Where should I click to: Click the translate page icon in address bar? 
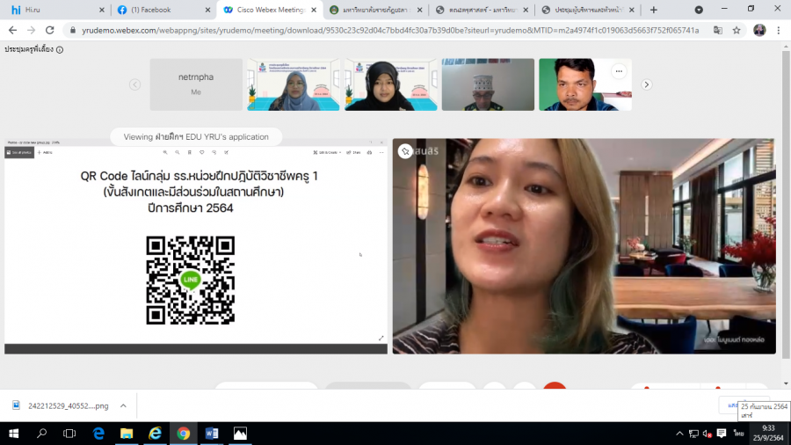click(717, 30)
